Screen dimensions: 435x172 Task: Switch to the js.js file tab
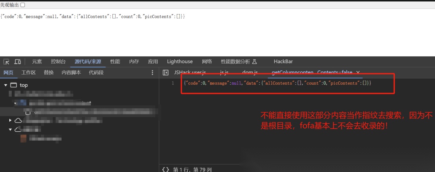coord(224,73)
